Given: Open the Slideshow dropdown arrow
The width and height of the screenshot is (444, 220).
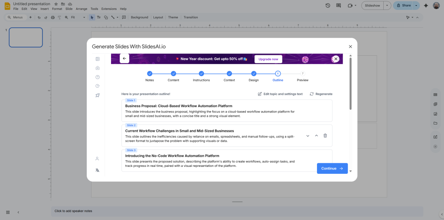Looking at the screenshot, I should coord(387,6).
